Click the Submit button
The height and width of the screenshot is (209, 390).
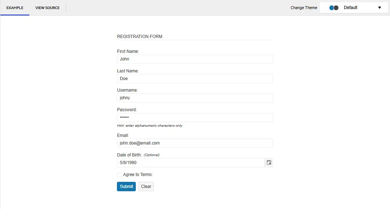click(x=126, y=186)
